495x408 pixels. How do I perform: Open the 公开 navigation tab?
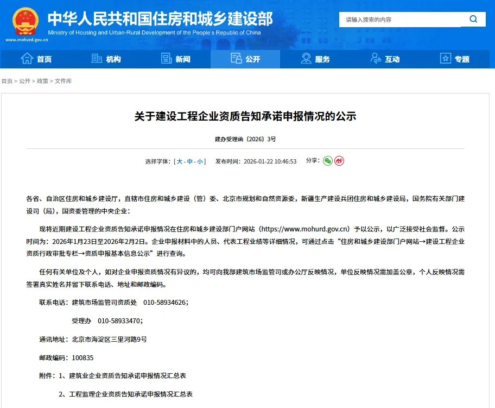245,59
